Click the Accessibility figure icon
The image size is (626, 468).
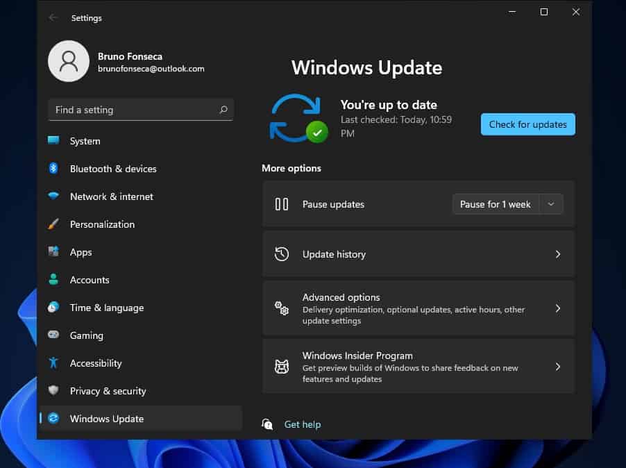click(53, 362)
